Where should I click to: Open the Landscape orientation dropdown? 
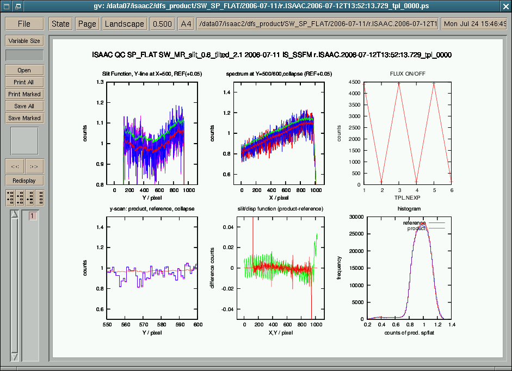coord(125,24)
